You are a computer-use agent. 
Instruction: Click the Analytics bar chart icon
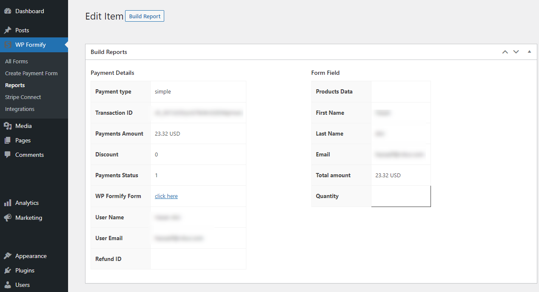8,203
